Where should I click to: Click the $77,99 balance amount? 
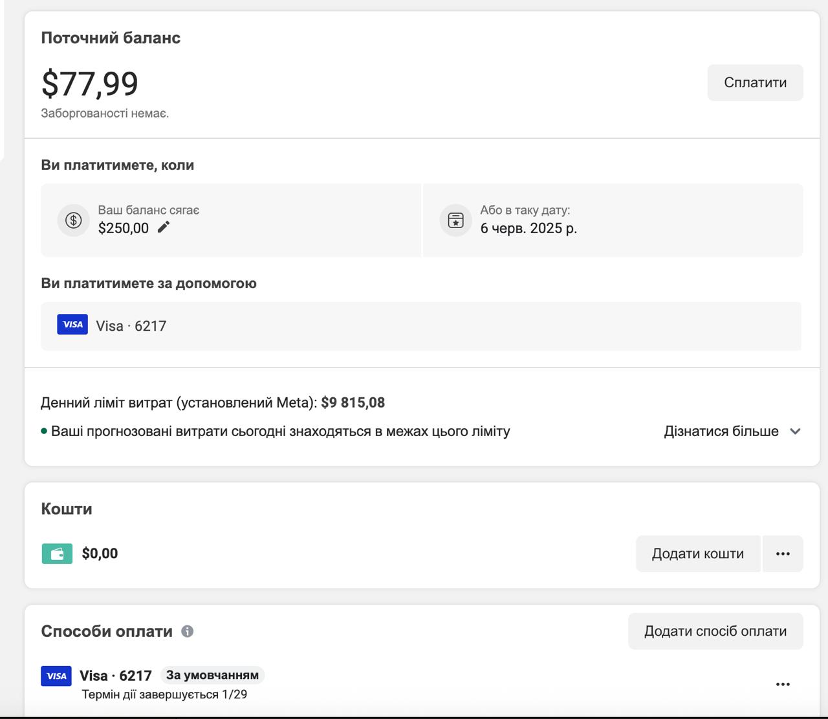[90, 83]
